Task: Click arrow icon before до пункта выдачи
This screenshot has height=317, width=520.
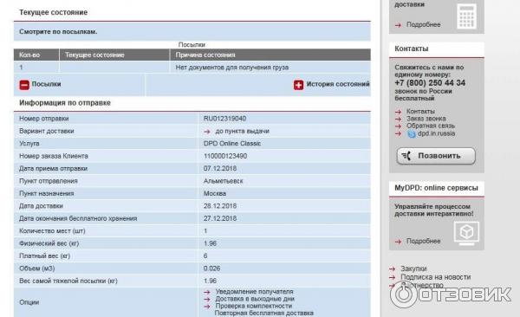Action: tap(207, 132)
